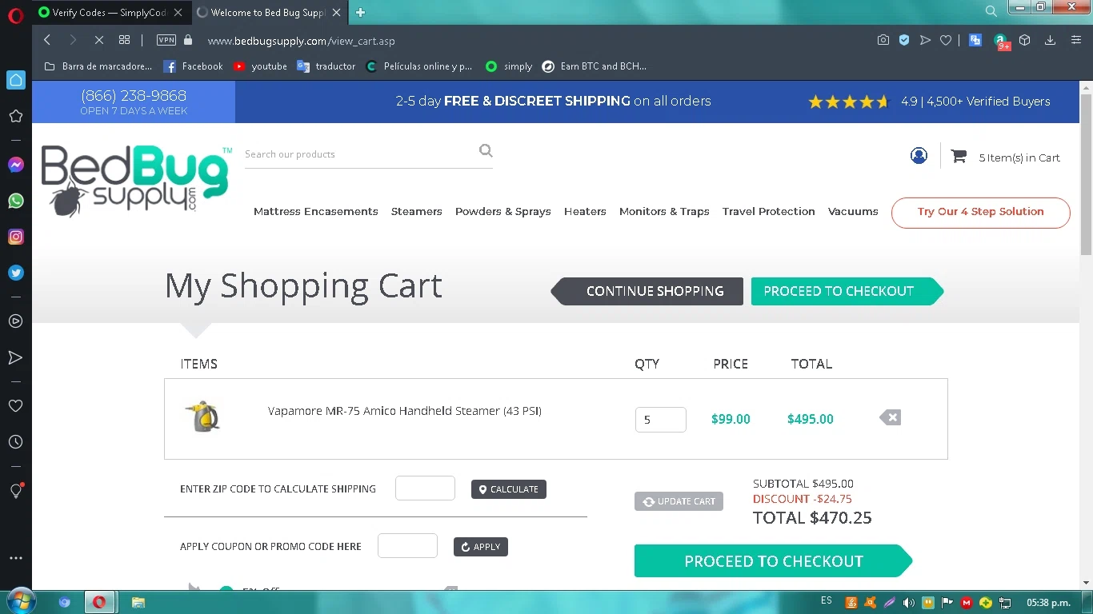
Task: Open the 5 Item(s) in Cart link
Action: tap(1005, 157)
